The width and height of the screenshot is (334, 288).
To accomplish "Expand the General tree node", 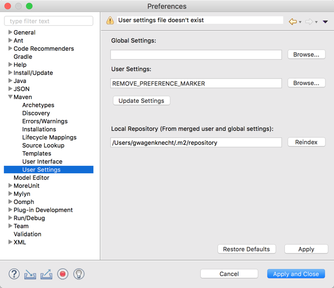I will (10, 32).
